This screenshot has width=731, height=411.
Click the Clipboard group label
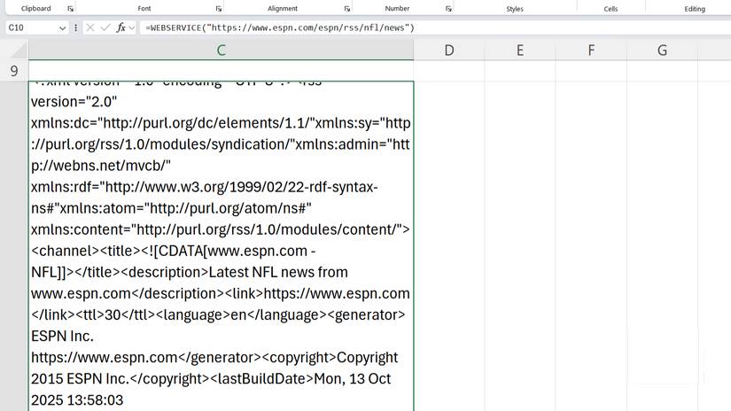click(36, 8)
